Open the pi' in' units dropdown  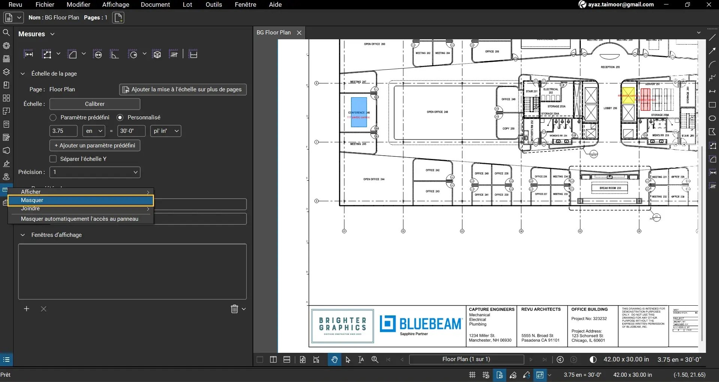(166, 131)
